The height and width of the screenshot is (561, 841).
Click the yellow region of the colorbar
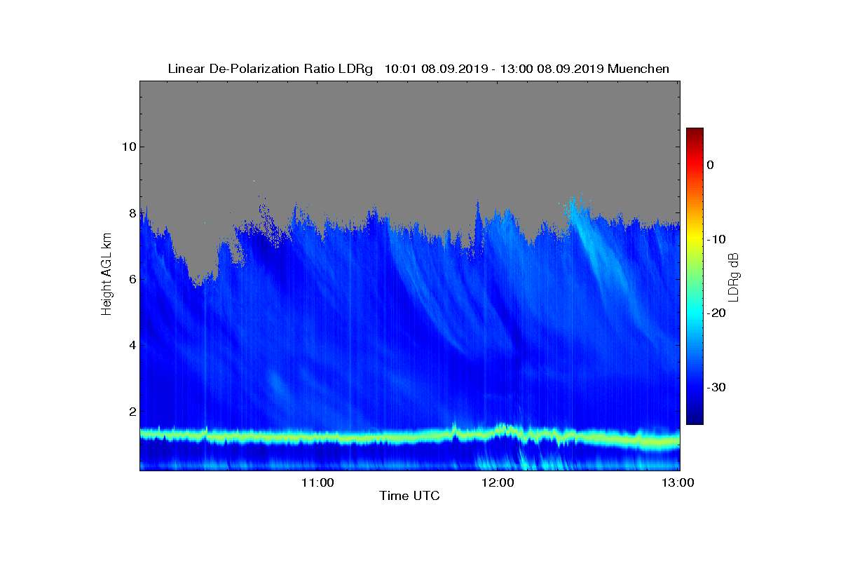(695, 239)
